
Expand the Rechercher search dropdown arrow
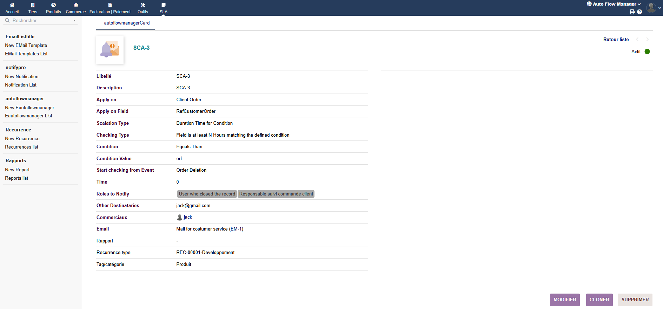[x=74, y=21]
